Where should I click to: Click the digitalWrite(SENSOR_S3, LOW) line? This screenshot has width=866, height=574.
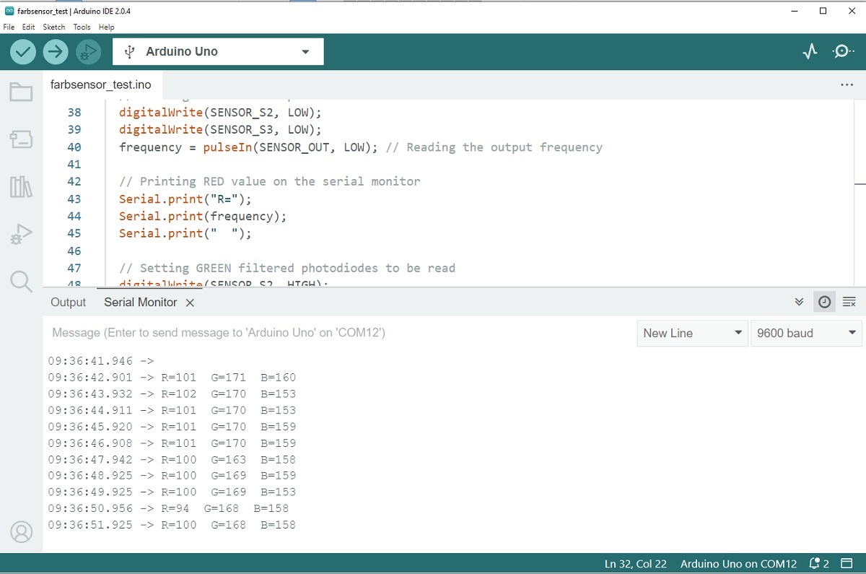(220, 130)
